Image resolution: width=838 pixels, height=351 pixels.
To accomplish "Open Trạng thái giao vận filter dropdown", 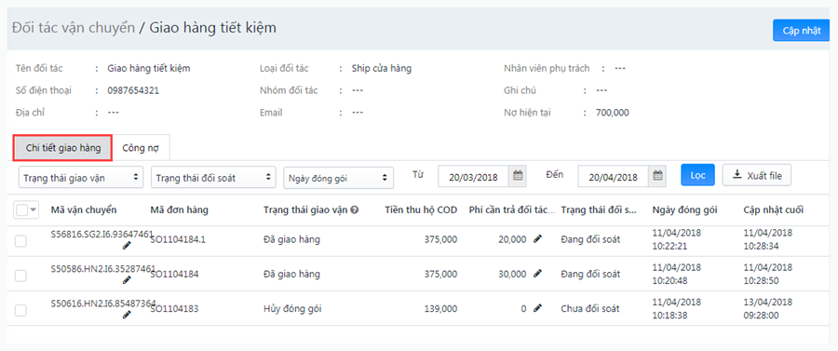I will coord(81,178).
